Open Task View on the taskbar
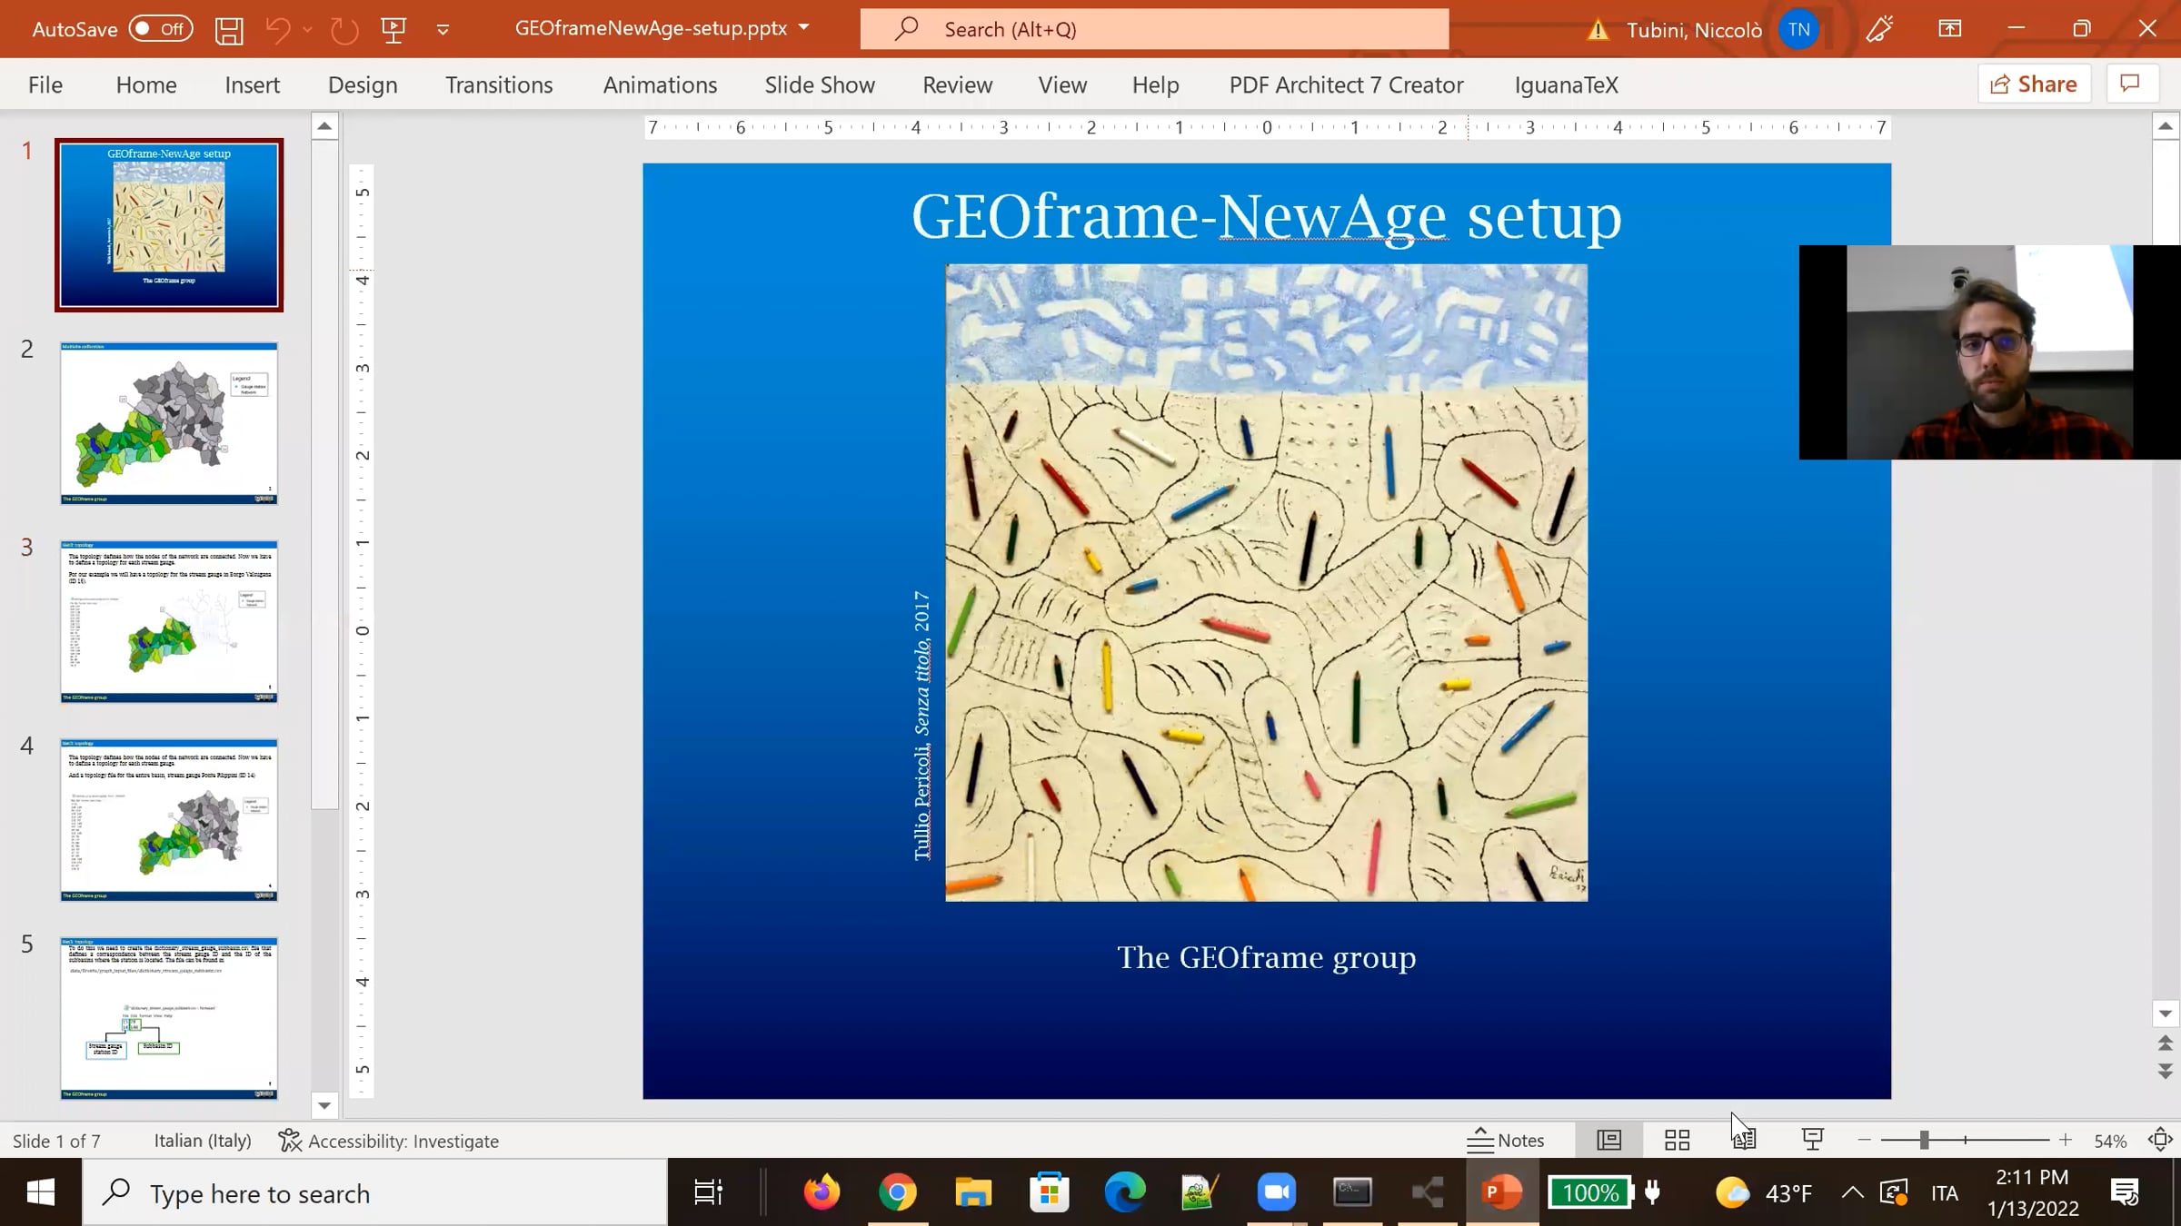2181x1226 pixels. [x=708, y=1192]
